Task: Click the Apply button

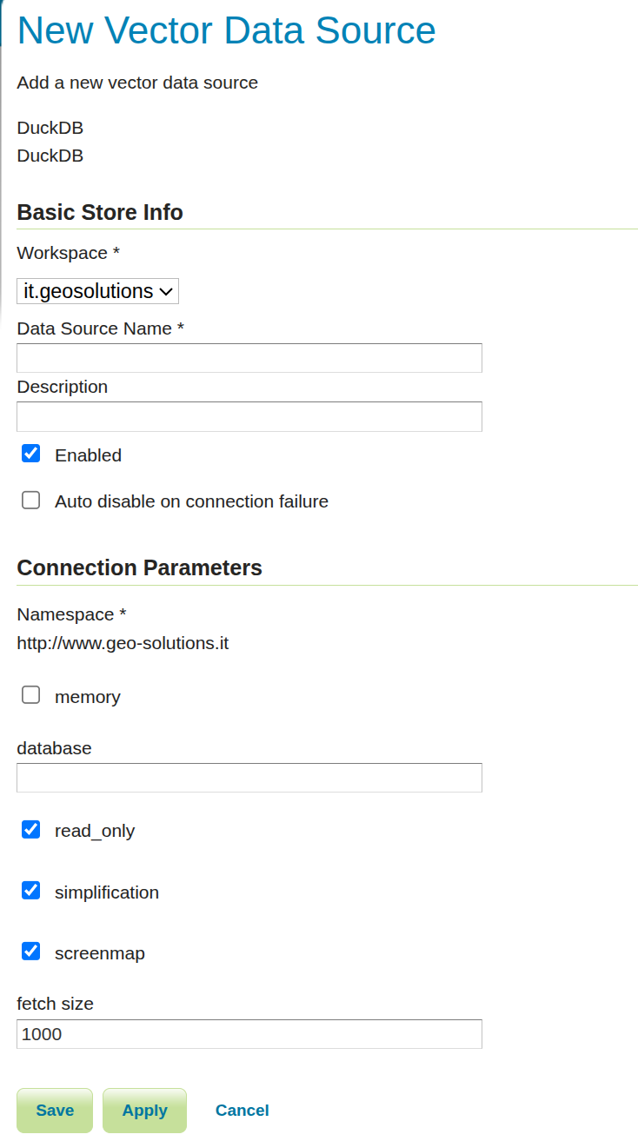Action: 144,1110
